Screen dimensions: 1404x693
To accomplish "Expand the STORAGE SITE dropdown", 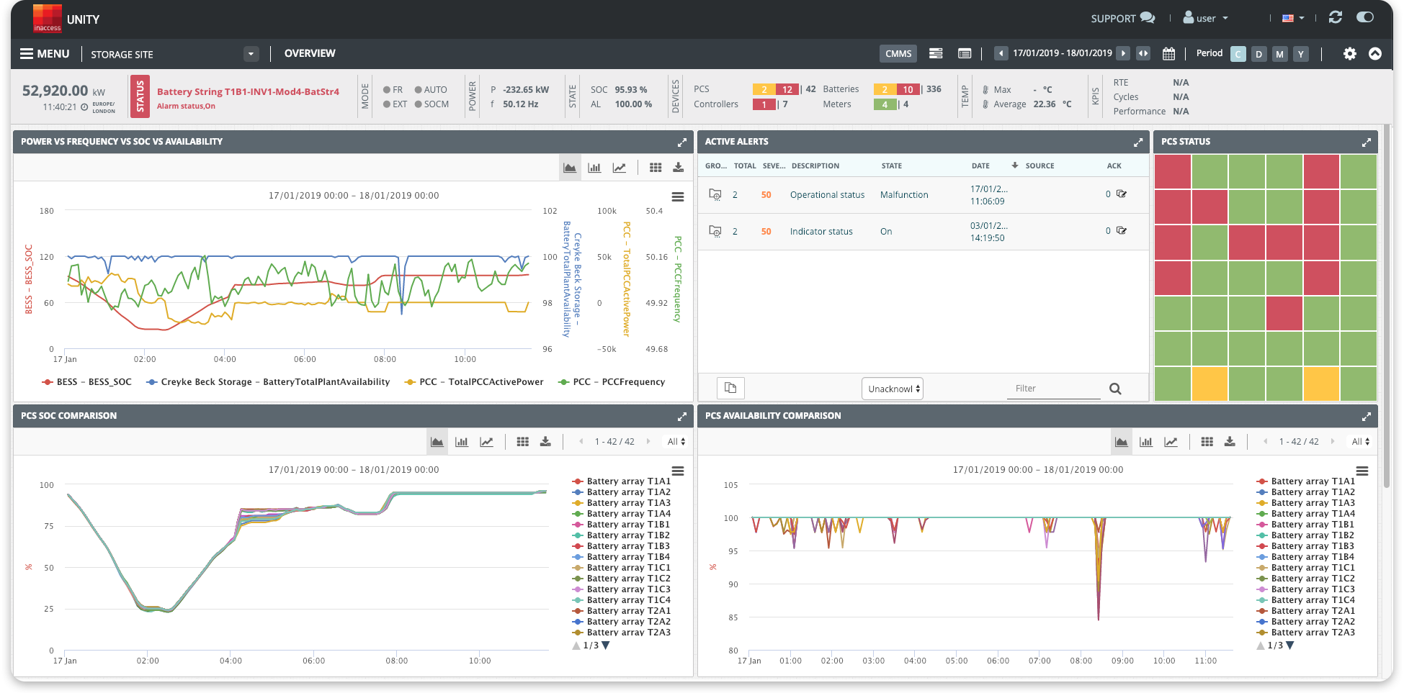I will tap(251, 54).
